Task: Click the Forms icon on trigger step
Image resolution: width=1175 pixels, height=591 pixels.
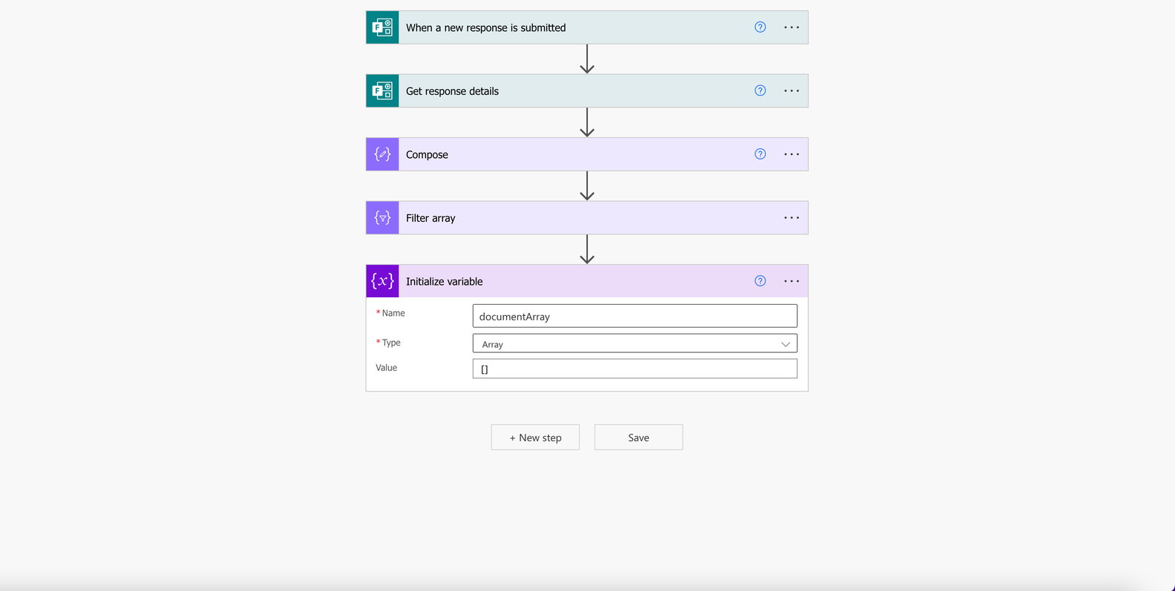Action: (382, 27)
